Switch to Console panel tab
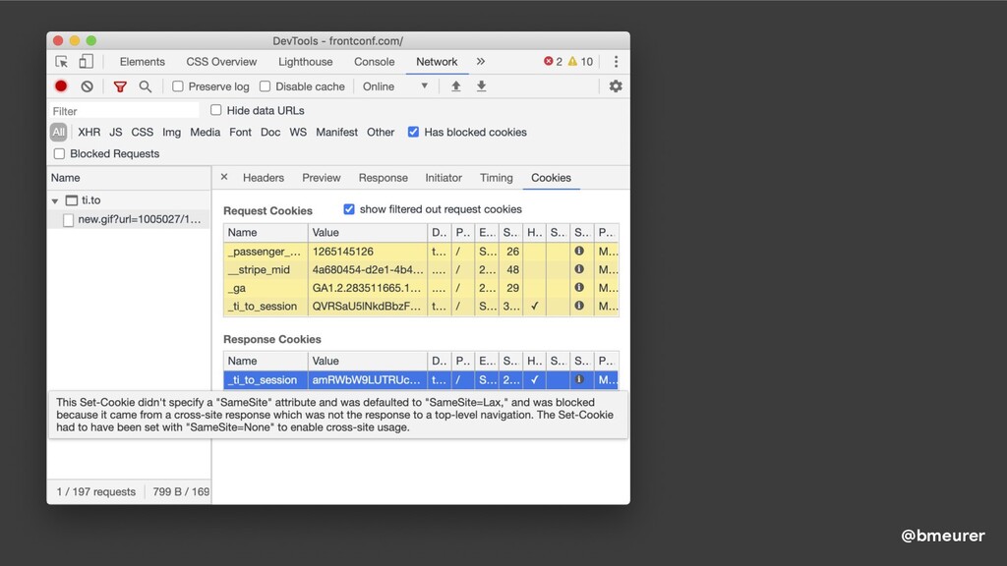 (374, 62)
